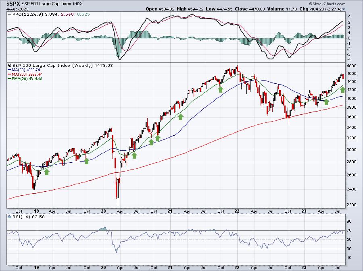Expand the dropdown arrow beside Chg value
The image size is (363, 271).
(x=344, y=9)
